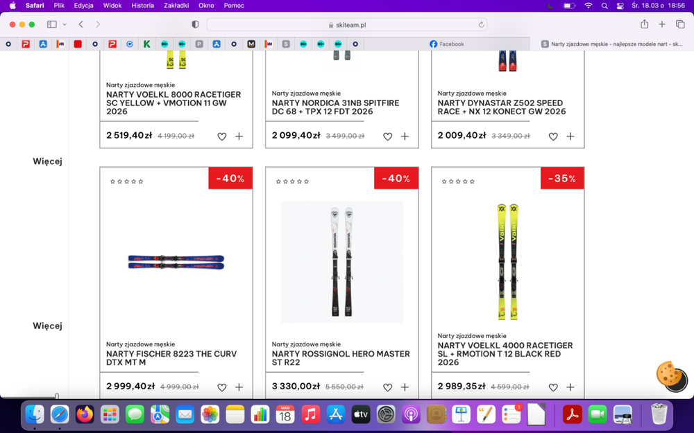The width and height of the screenshot is (694, 433).
Task: Expand the sidebar options dropdown chevron
Action: point(65,24)
